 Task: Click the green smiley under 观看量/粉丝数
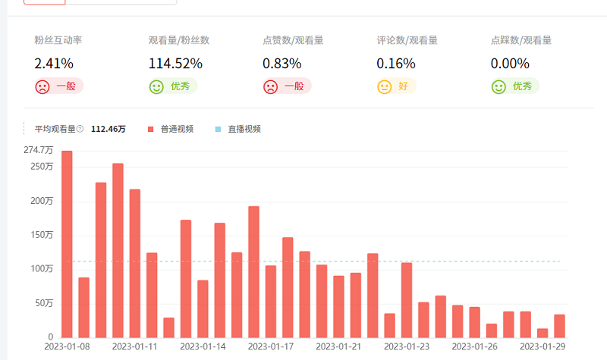tap(156, 86)
